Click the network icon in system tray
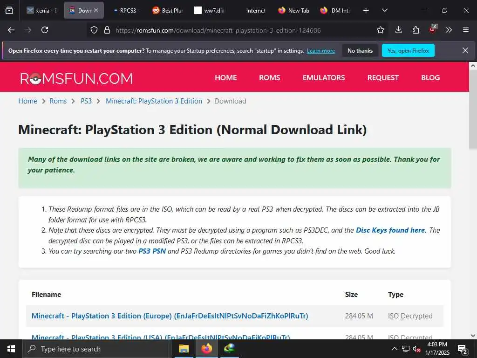The width and height of the screenshot is (477, 358). click(x=406, y=349)
